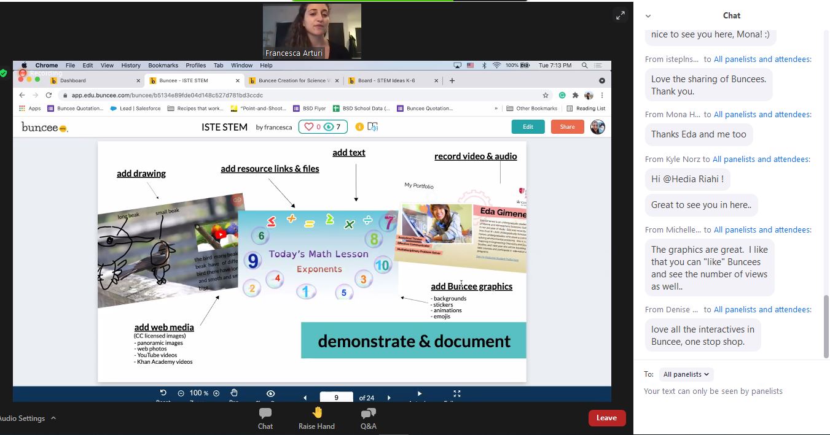Open the Apple menu
The height and width of the screenshot is (435, 830).
pos(25,65)
